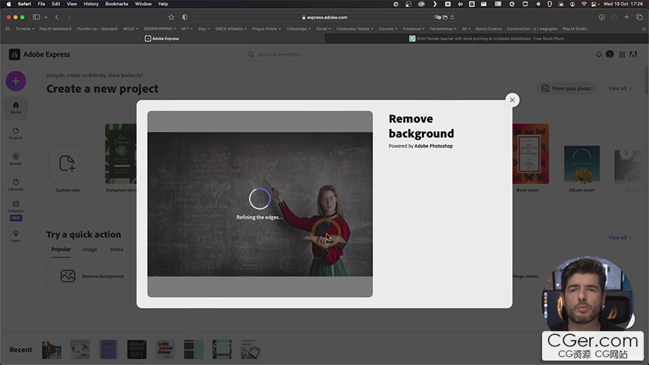
Task: Click the From your photo button
Action: point(566,88)
